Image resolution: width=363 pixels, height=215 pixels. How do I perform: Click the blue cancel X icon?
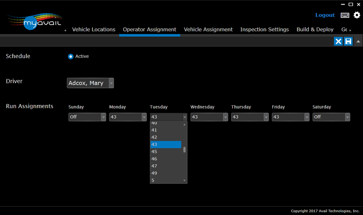pyautogui.click(x=338, y=41)
